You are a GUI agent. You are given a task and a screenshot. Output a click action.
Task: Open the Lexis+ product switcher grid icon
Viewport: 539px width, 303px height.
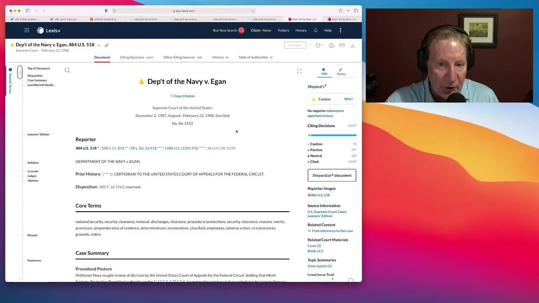[x=27, y=30]
